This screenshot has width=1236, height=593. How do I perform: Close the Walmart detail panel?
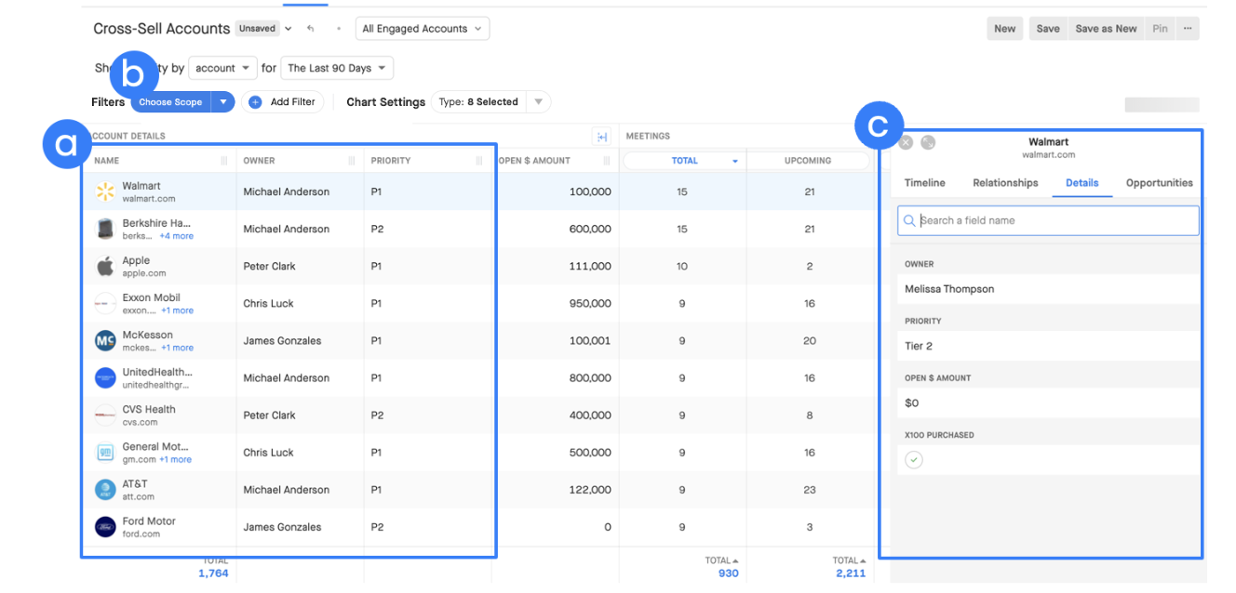click(x=906, y=142)
